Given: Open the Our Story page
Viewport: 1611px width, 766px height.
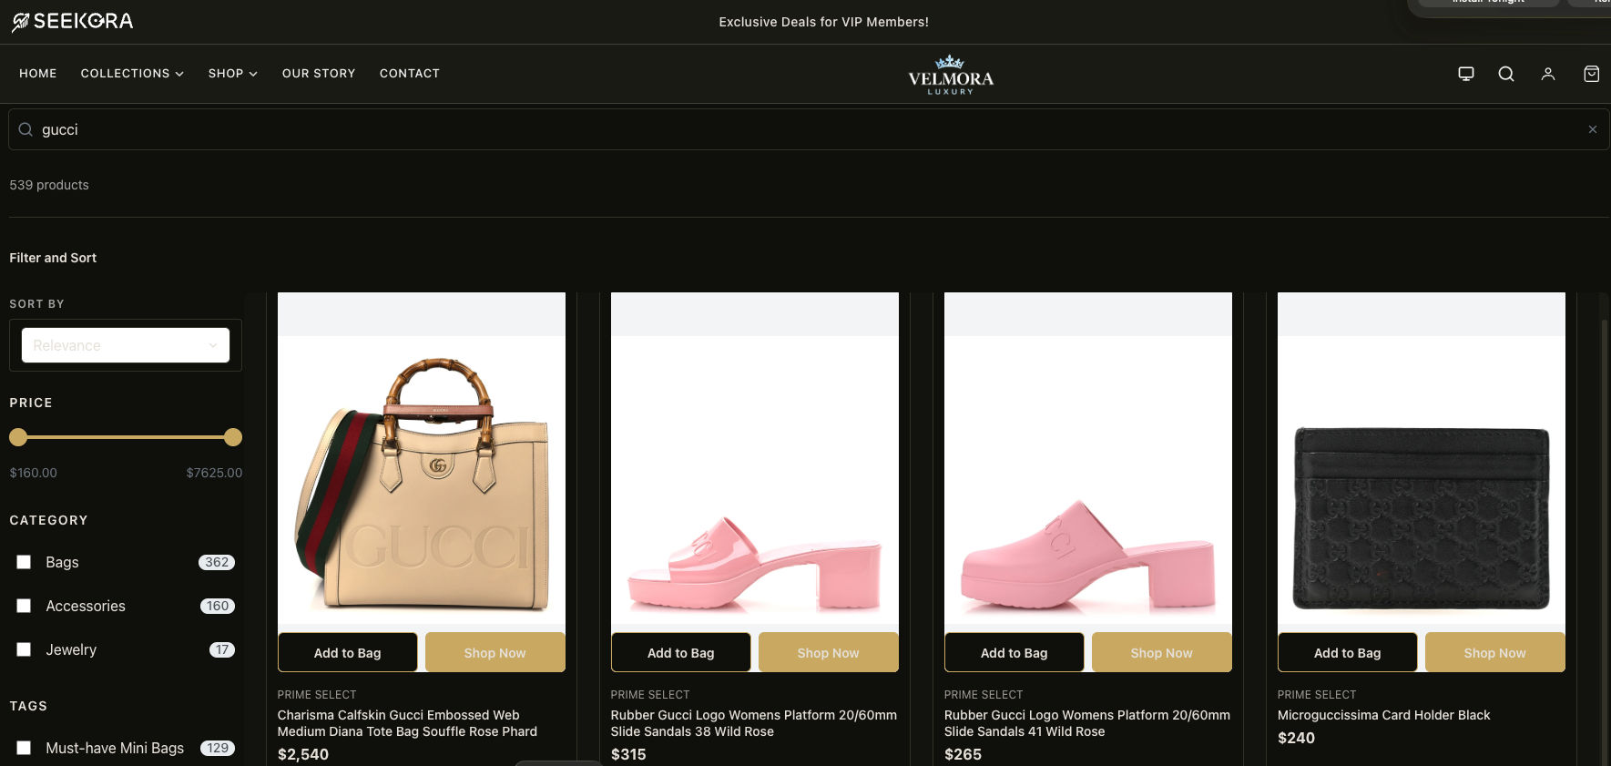Looking at the screenshot, I should click(319, 74).
